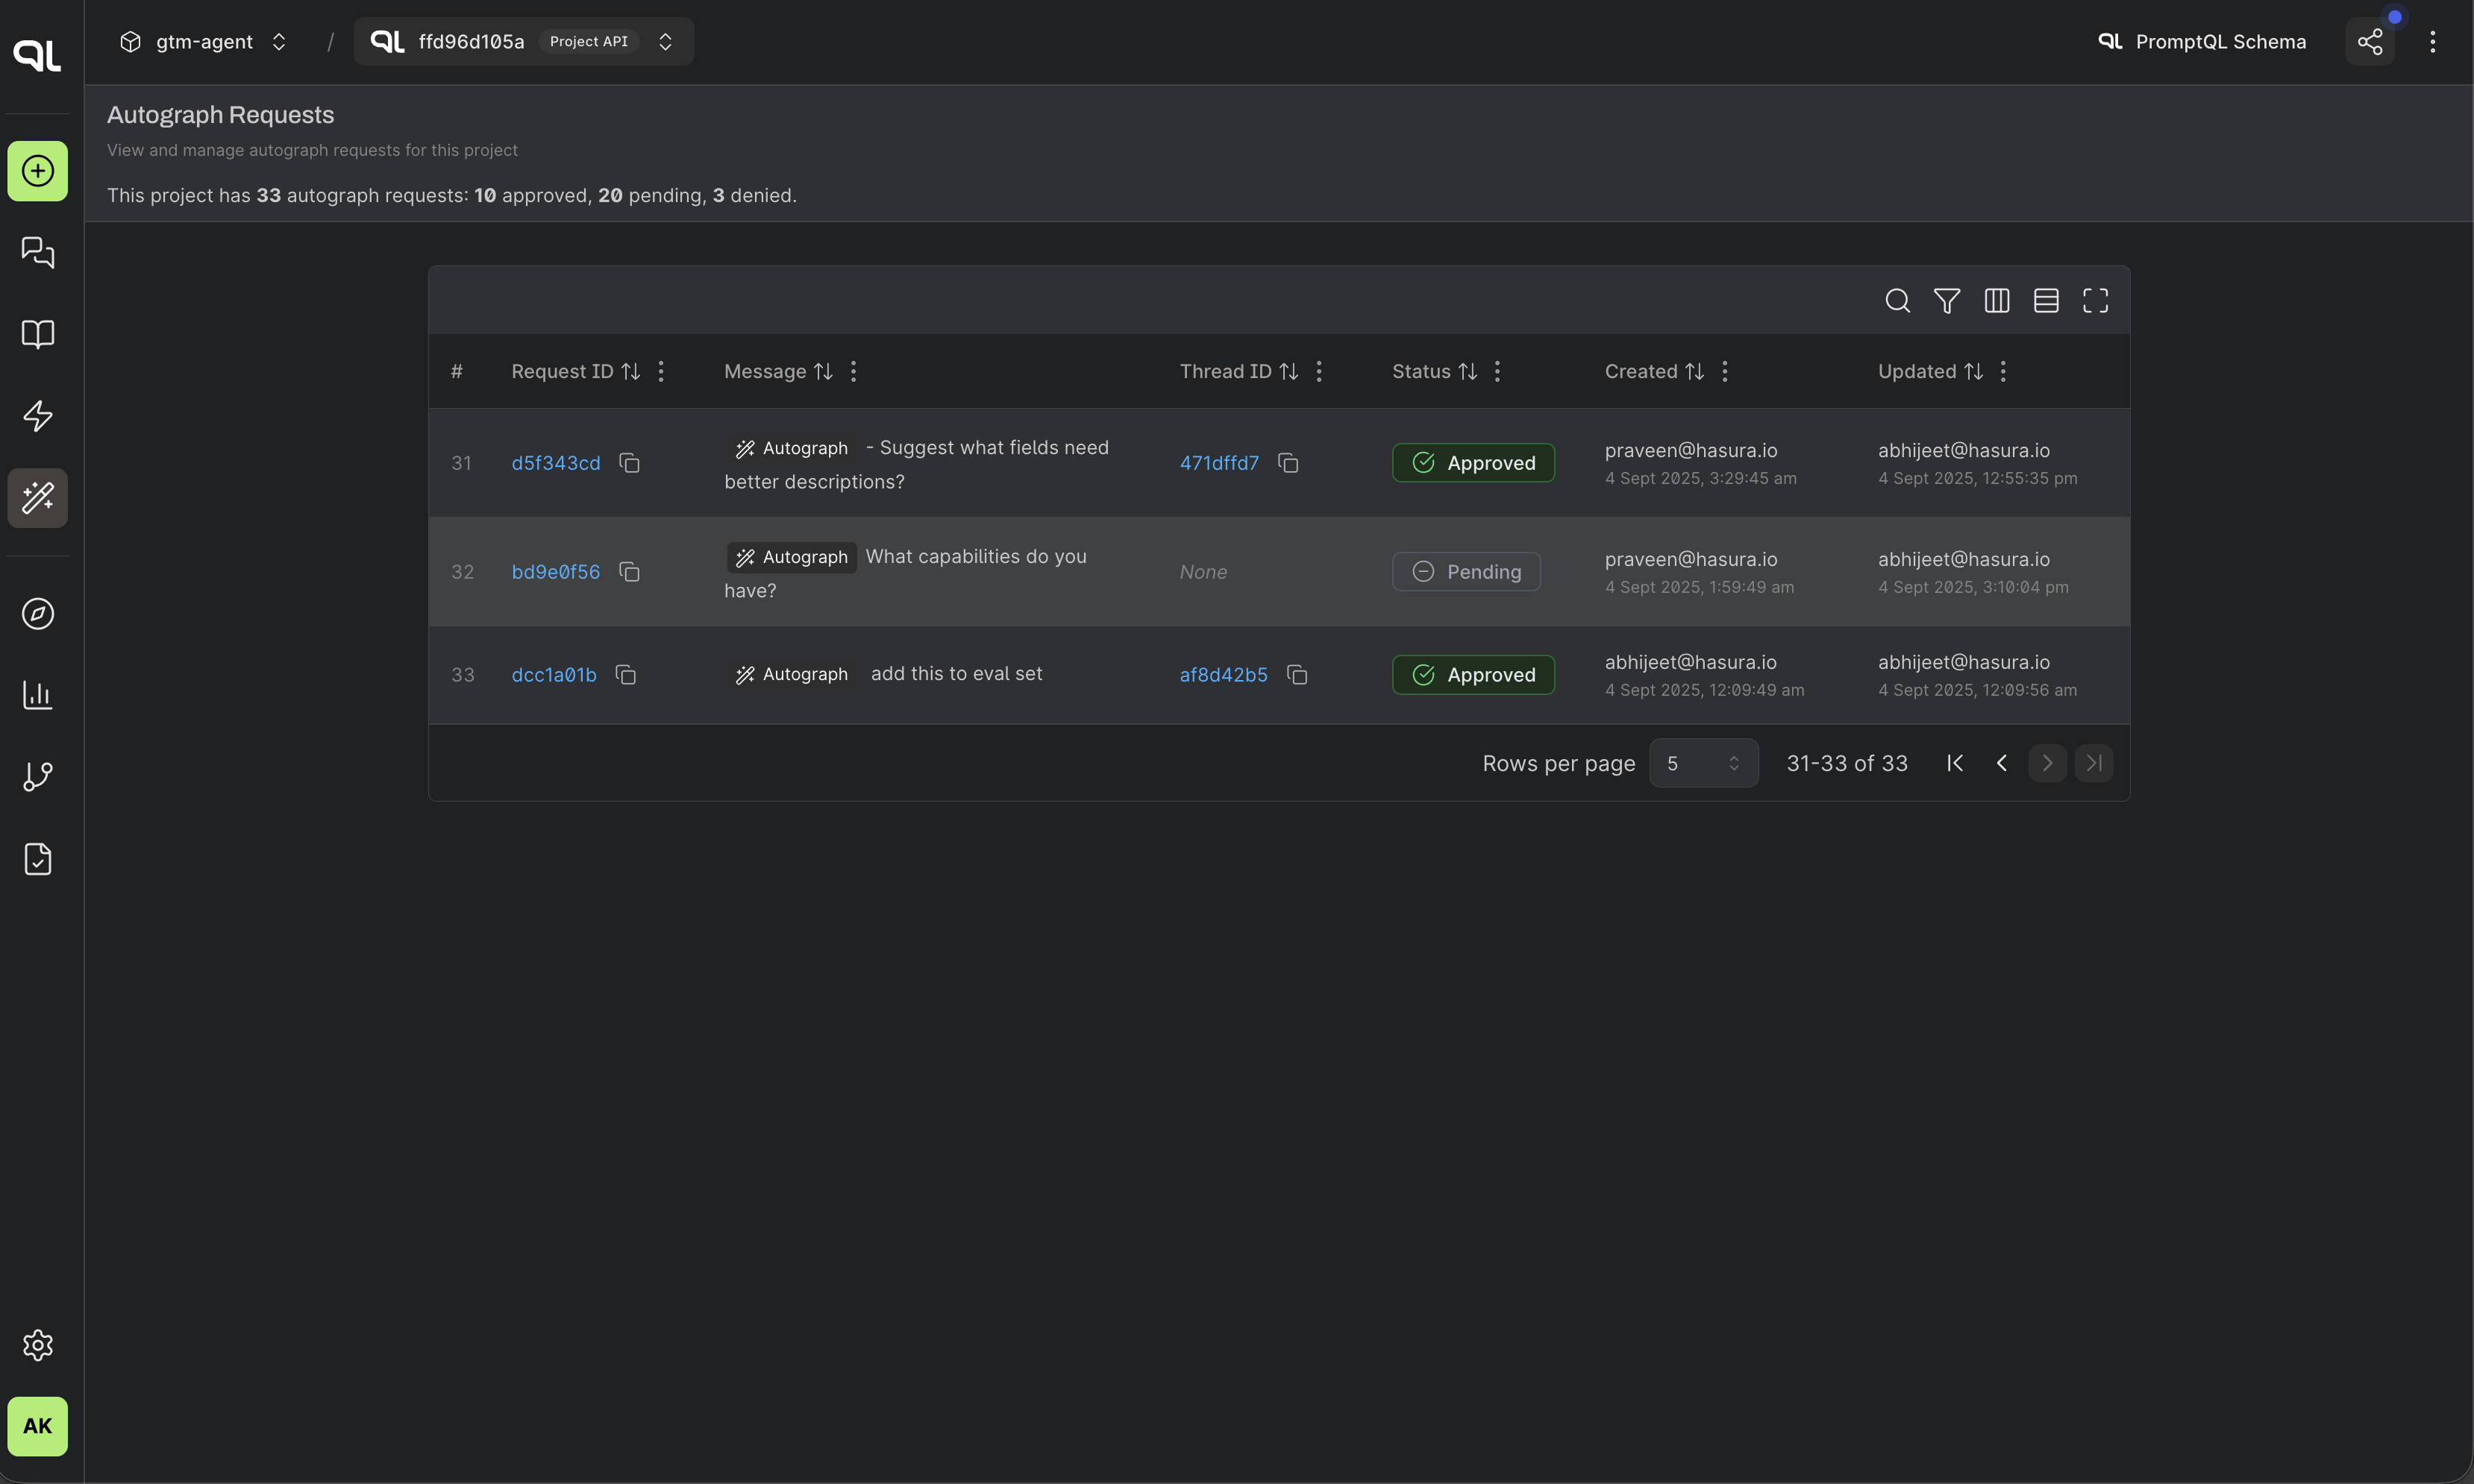Screen dimensions: 2474x1484
Task: Copy request ID d5f343cd
Action: pos(629,463)
